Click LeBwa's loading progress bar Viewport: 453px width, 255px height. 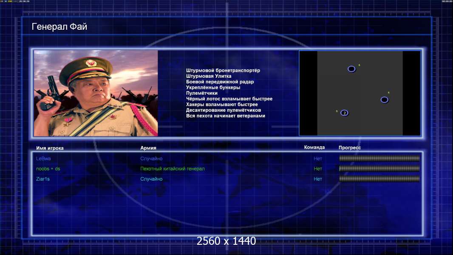(379, 158)
